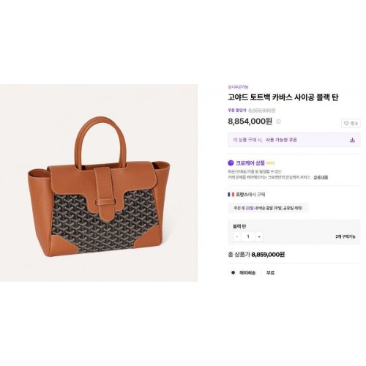Click the 고야드 토트백 product title

point(283,97)
